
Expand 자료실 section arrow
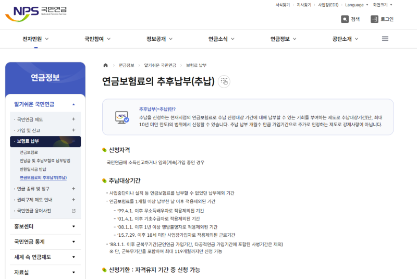click(73, 272)
